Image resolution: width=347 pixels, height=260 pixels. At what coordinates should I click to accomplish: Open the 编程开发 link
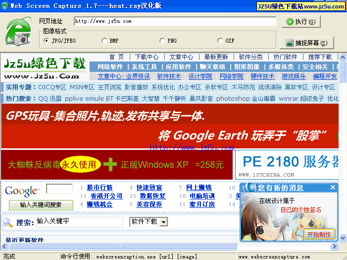tap(325, 76)
